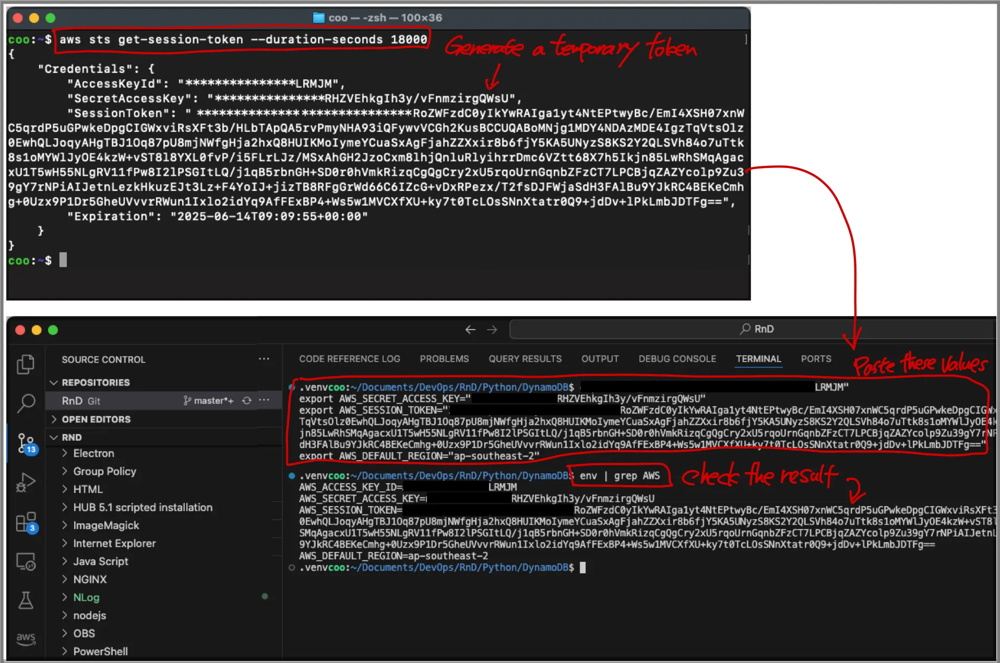Collapse the REPOSITORIES section
The width and height of the screenshot is (1000, 663).
54,382
